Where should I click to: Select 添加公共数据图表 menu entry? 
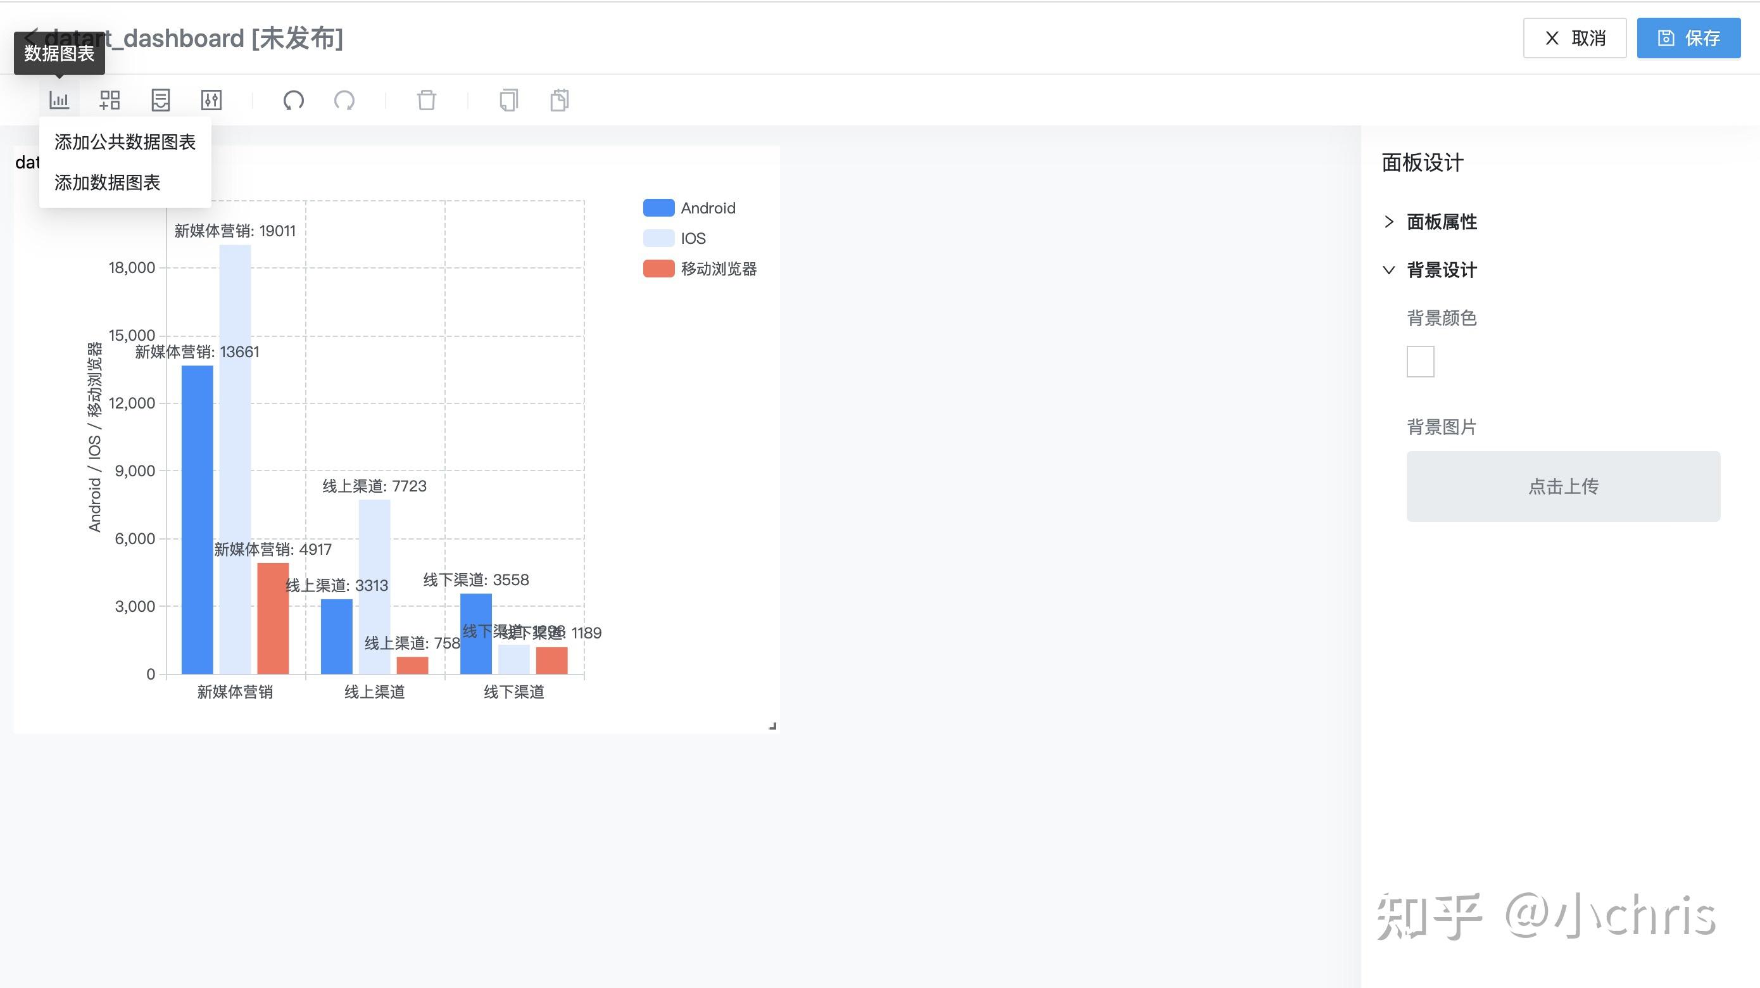click(125, 142)
